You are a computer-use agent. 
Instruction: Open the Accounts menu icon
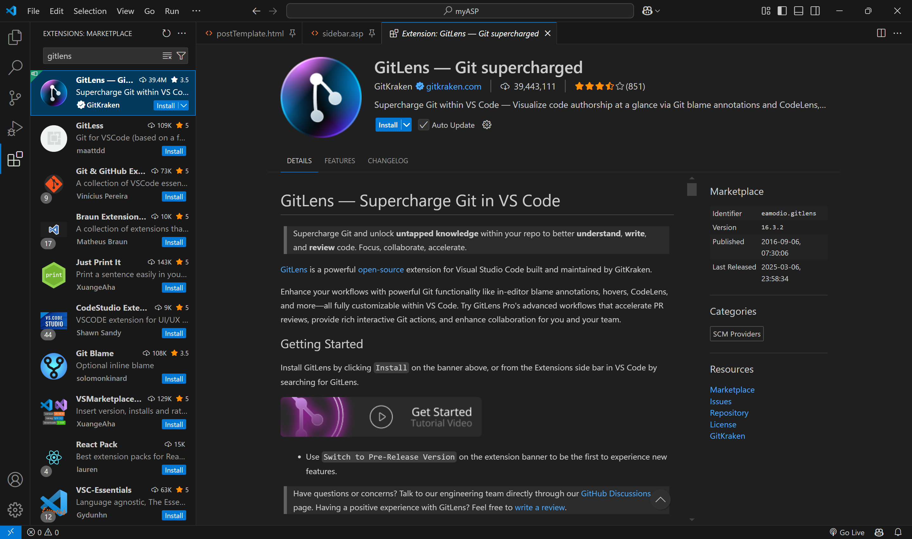click(x=15, y=480)
